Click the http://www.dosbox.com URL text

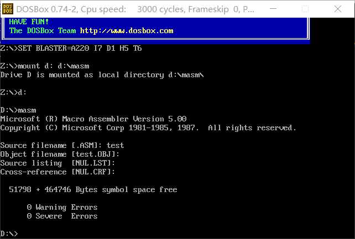coord(127,31)
